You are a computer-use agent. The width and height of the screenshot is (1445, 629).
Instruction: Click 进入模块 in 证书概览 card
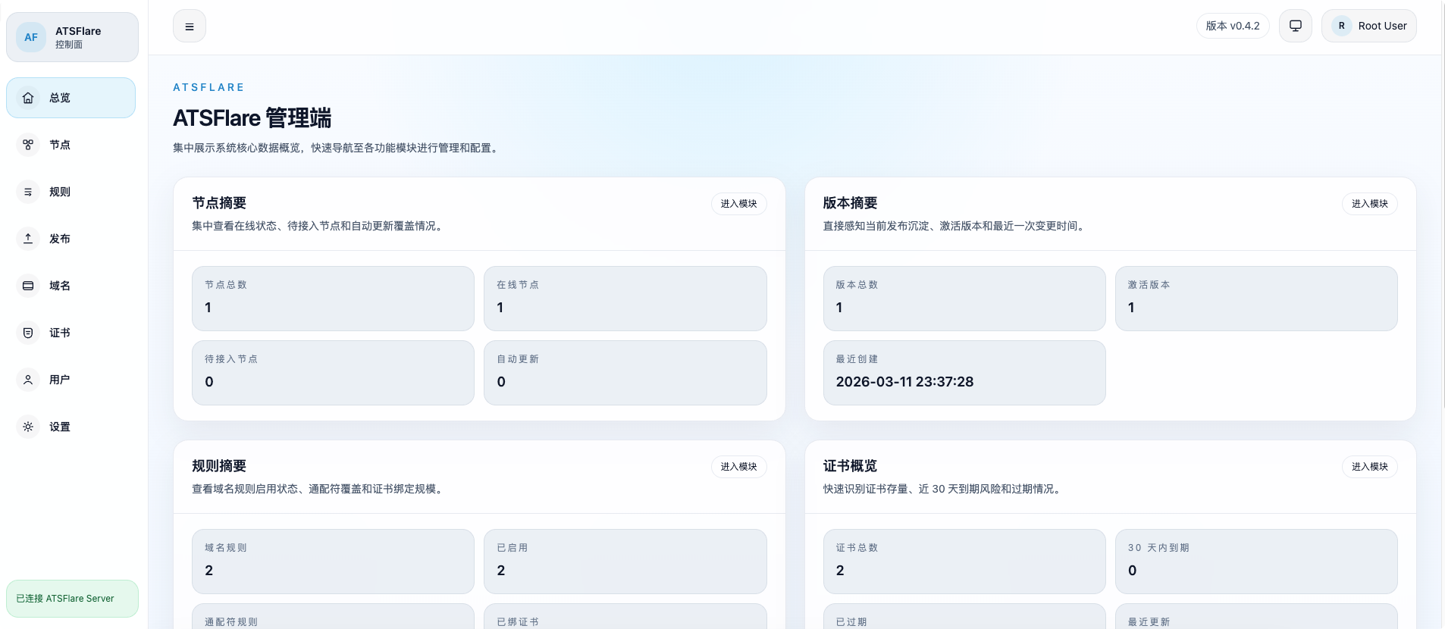(x=1369, y=467)
